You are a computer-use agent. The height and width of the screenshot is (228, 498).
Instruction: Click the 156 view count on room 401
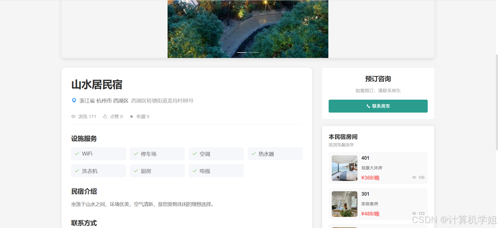pyautogui.click(x=421, y=178)
